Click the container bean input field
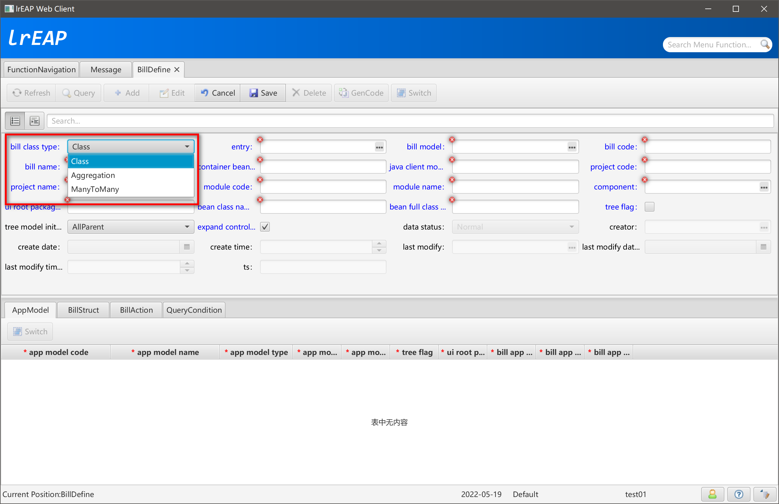Image resolution: width=779 pixels, height=504 pixels. tap(323, 167)
